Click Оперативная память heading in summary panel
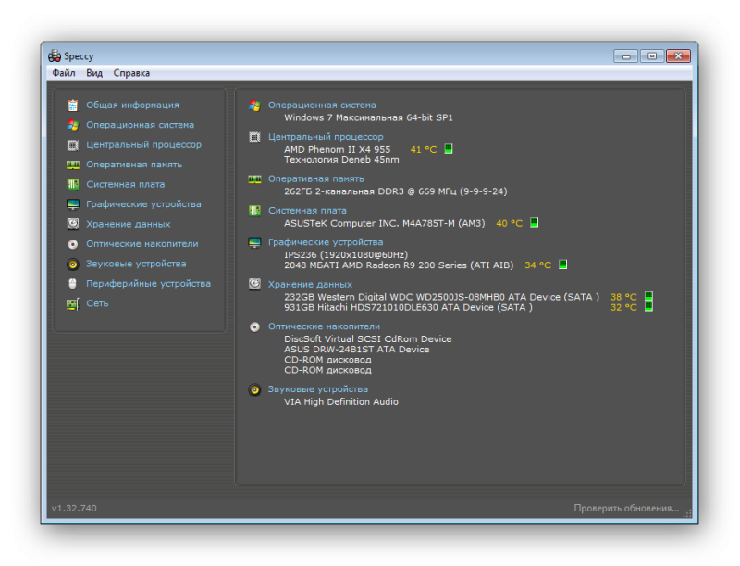Screen dimensions: 740x566 point(315,178)
